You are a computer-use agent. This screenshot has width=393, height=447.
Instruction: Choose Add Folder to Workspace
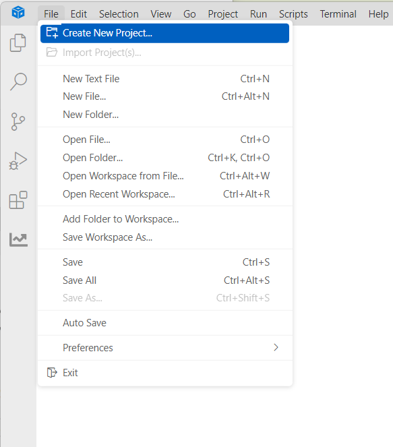click(165, 219)
